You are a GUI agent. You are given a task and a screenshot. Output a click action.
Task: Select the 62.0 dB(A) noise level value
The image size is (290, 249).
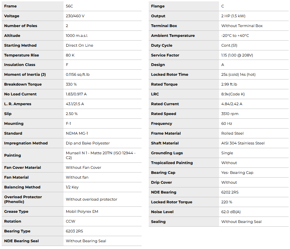click(231, 212)
